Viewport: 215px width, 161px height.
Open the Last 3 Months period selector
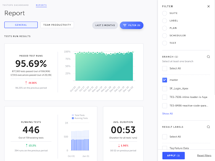[x=105, y=25]
